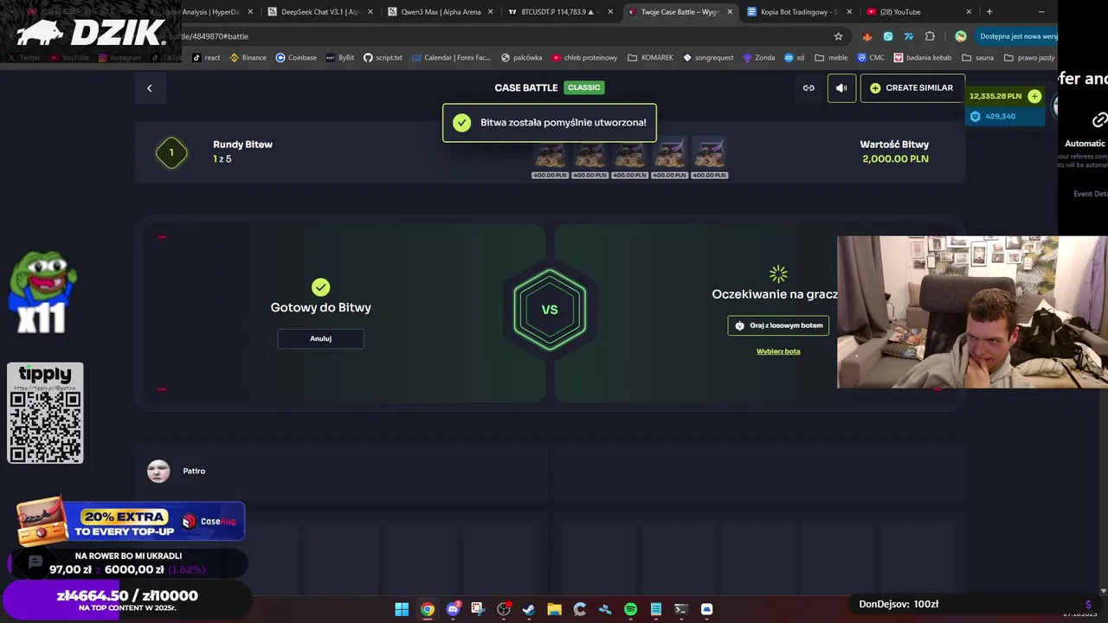The width and height of the screenshot is (1108, 623).
Task: Open the Coinbase bookmark
Action: (x=296, y=58)
